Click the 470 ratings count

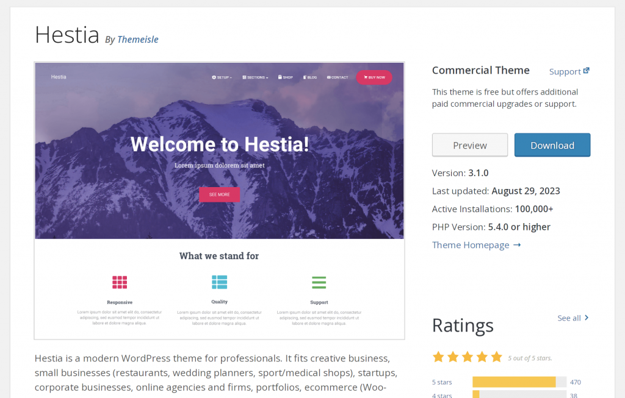(575, 382)
